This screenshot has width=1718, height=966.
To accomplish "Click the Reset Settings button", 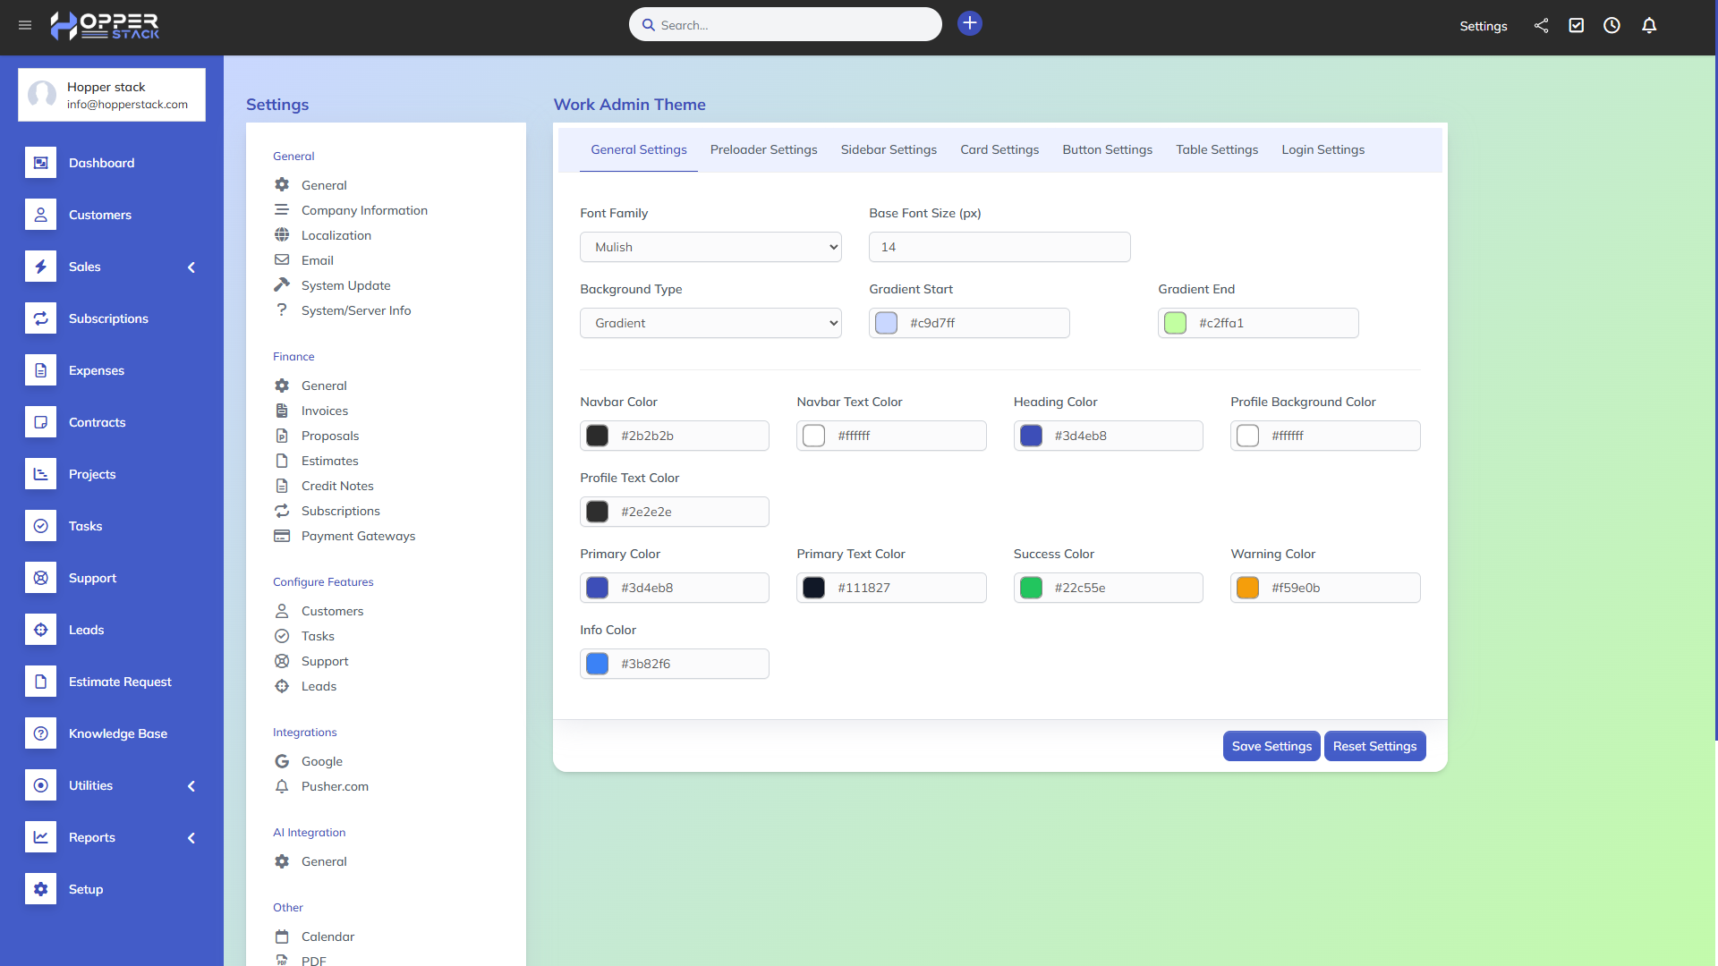I will 1374,746.
